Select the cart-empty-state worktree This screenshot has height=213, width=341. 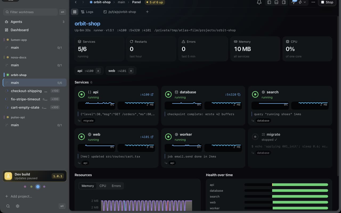[x=35, y=107]
